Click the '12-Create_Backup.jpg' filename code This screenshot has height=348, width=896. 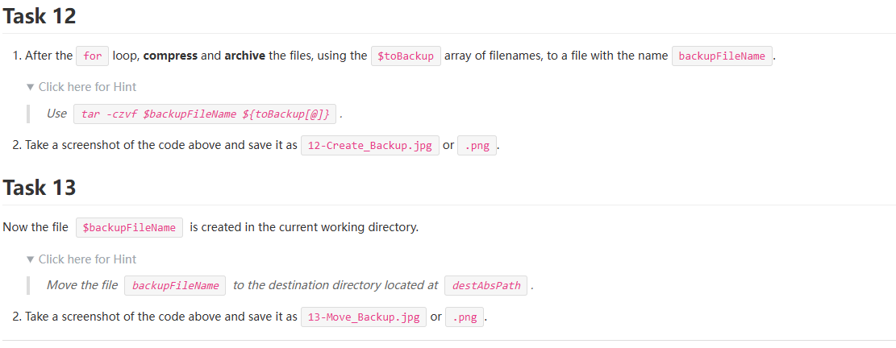click(x=369, y=145)
